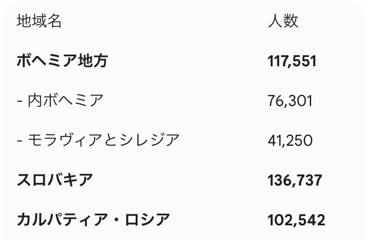Click the word シレジア in the sub-row
Viewport: 372px width, 243px height.
pyautogui.click(x=149, y=140)
